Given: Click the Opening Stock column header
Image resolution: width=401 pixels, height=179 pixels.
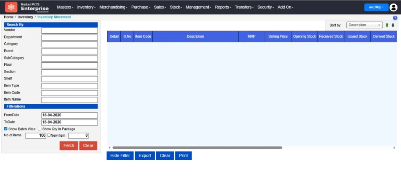Looking at the screenshot, I should coord(305,36).
